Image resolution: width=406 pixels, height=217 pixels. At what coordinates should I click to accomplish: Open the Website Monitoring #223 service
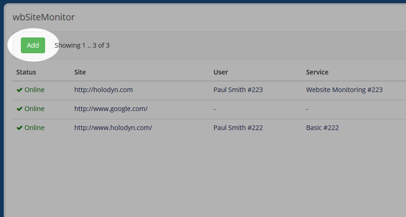point(344,90)
